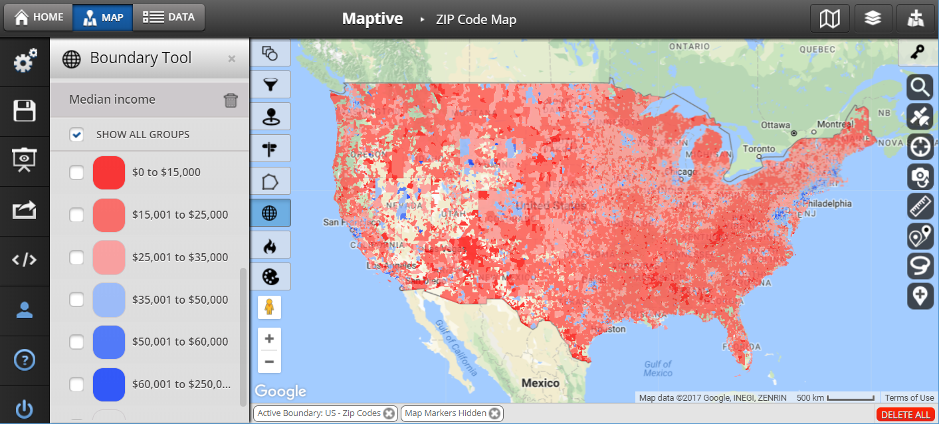Click the Google logo on map

pyautogui.click(x=280, y=391)
